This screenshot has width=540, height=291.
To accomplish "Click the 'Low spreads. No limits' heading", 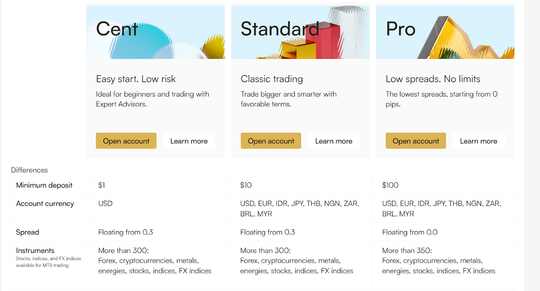I will coord(433,79).
